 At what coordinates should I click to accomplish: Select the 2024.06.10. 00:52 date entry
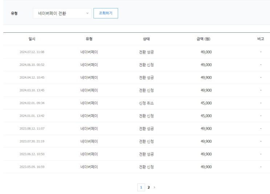(x=32, y=65)
